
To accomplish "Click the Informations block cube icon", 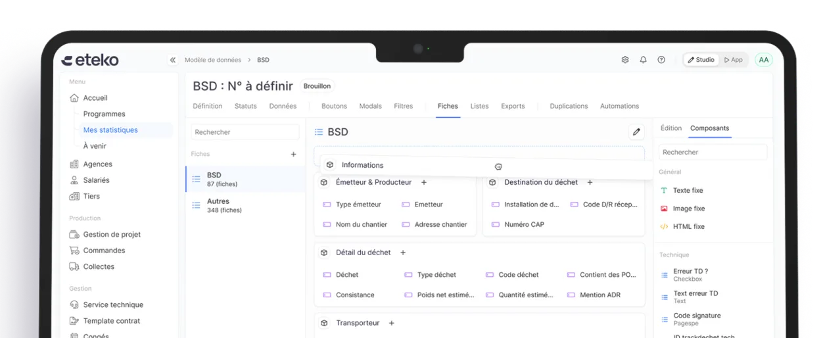I will (x=330, y=165).
